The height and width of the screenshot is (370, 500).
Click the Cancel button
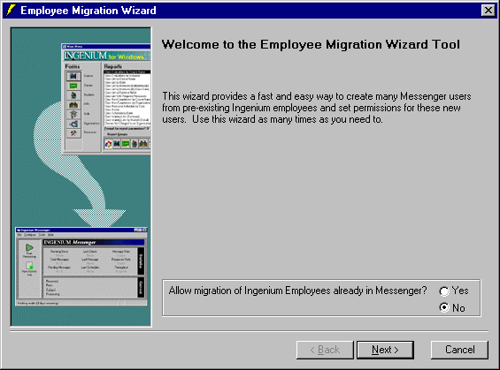click(x=459, y=350)
